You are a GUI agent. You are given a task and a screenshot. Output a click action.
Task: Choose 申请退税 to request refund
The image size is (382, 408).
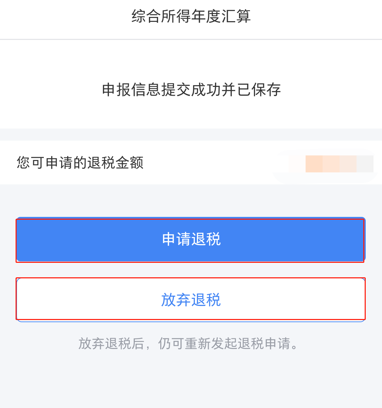[191, 240]
